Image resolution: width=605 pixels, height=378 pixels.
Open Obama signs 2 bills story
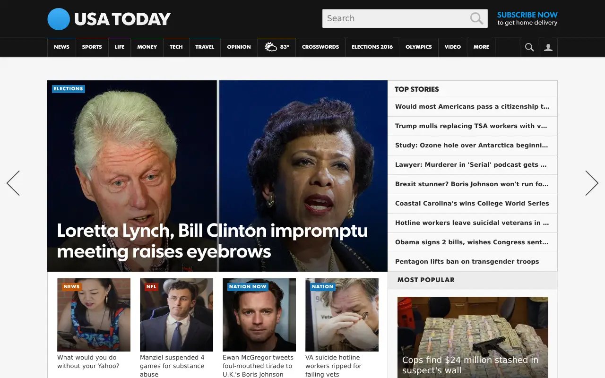click(x=473, y=242)
